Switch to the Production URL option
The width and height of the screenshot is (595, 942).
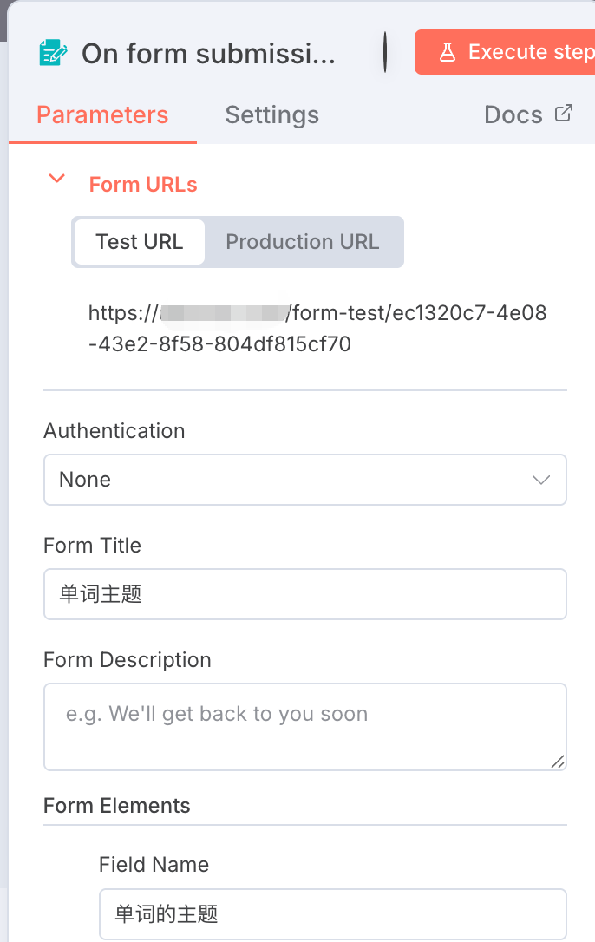[x=303, y=241]
